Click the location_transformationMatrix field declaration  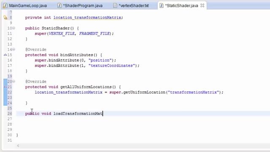click(87, 18)
